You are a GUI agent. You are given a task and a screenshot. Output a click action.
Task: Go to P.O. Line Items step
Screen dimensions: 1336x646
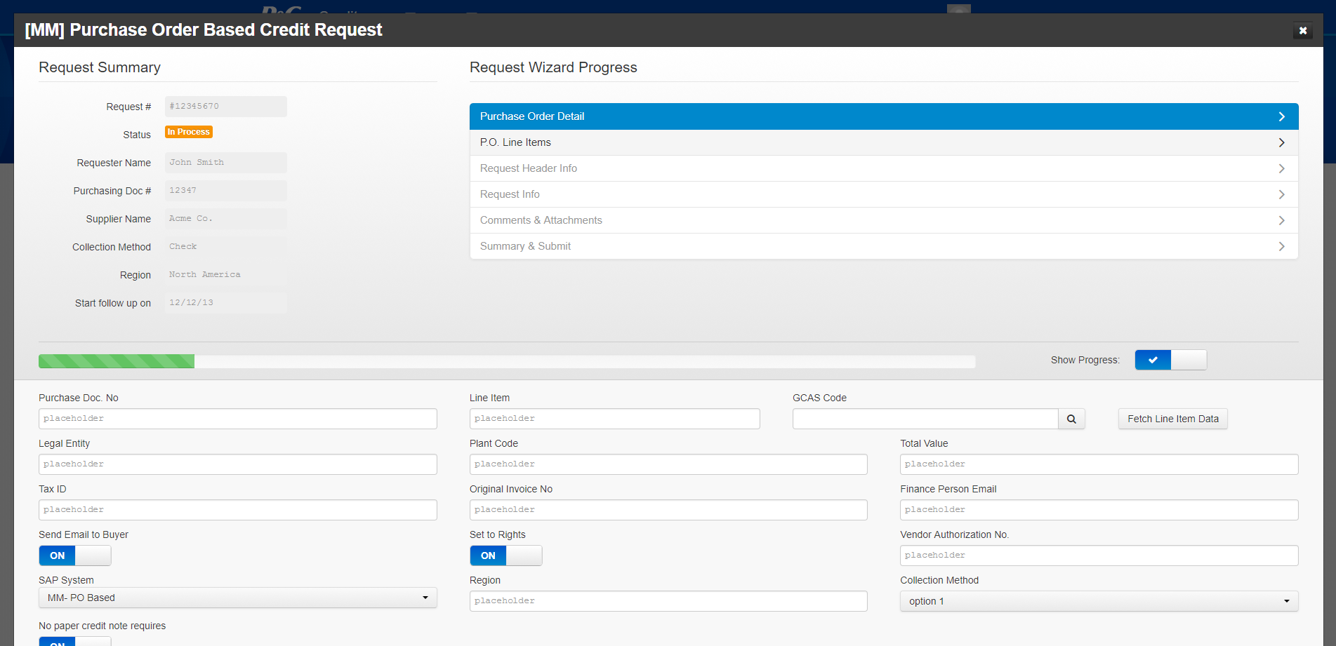883,142
